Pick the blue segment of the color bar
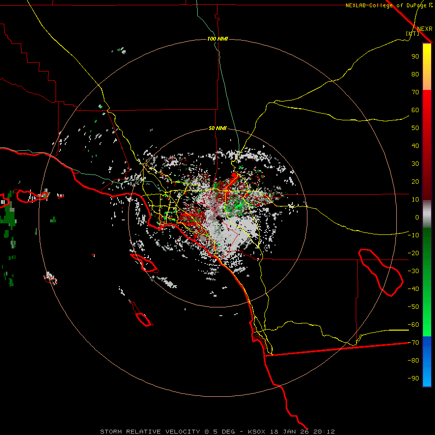435x435 pixels. 427,361
